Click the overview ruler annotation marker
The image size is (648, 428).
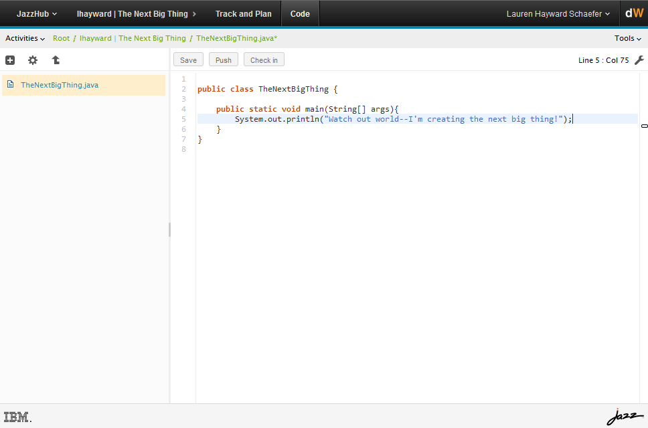[x=644, y=126]
